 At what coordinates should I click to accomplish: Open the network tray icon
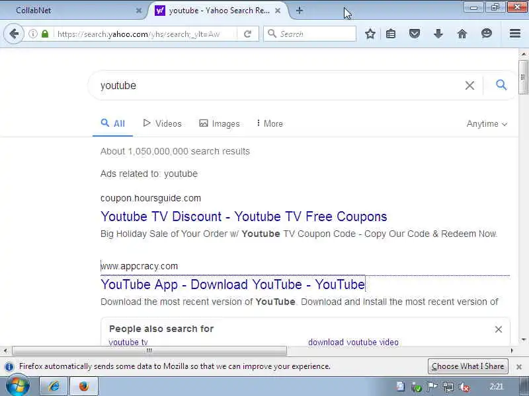(448, 387)
